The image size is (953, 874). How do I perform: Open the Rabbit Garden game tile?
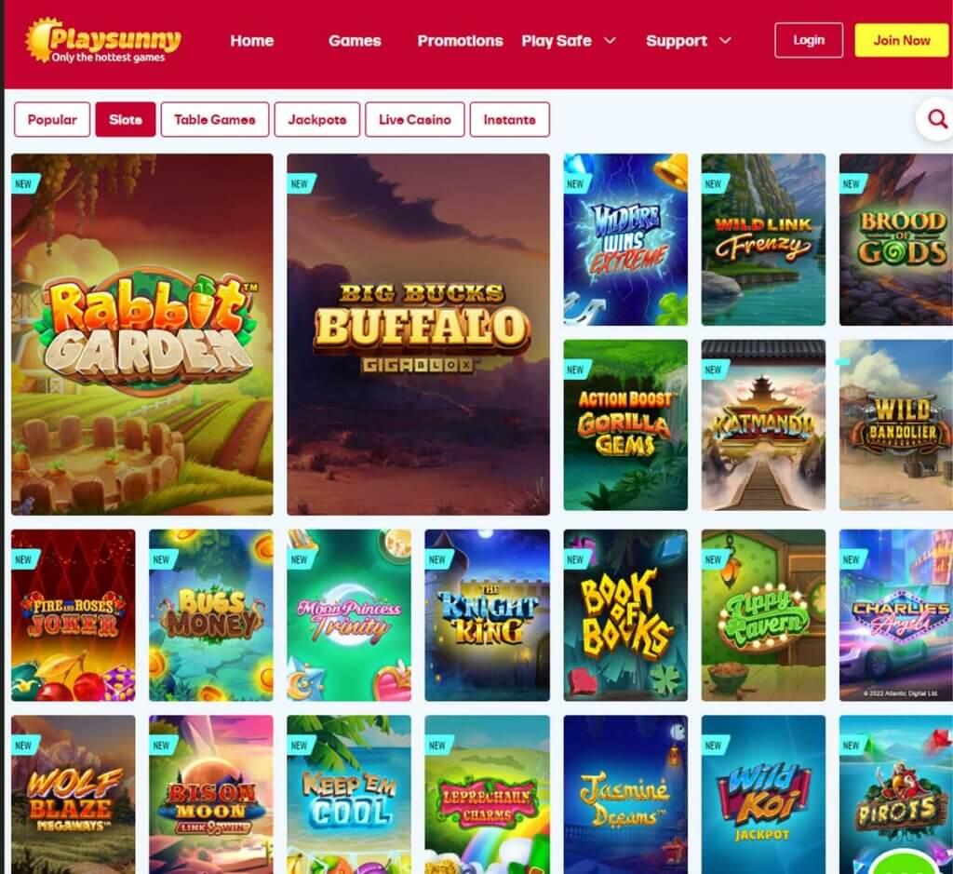142,334
